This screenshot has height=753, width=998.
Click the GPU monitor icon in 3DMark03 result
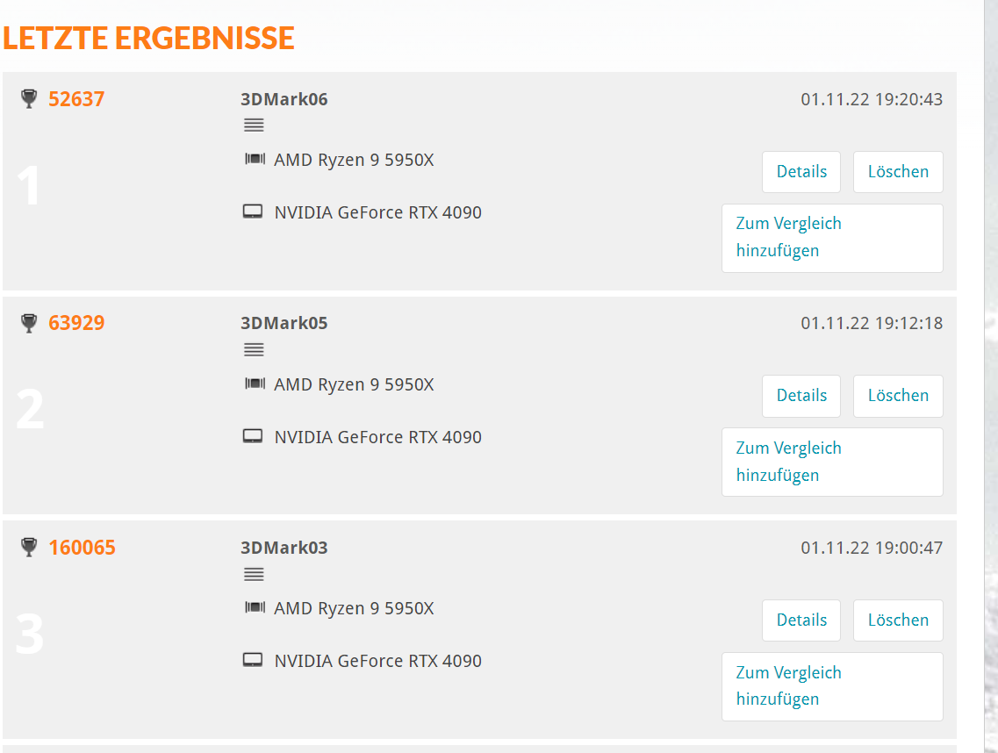[x=253, y=660]
